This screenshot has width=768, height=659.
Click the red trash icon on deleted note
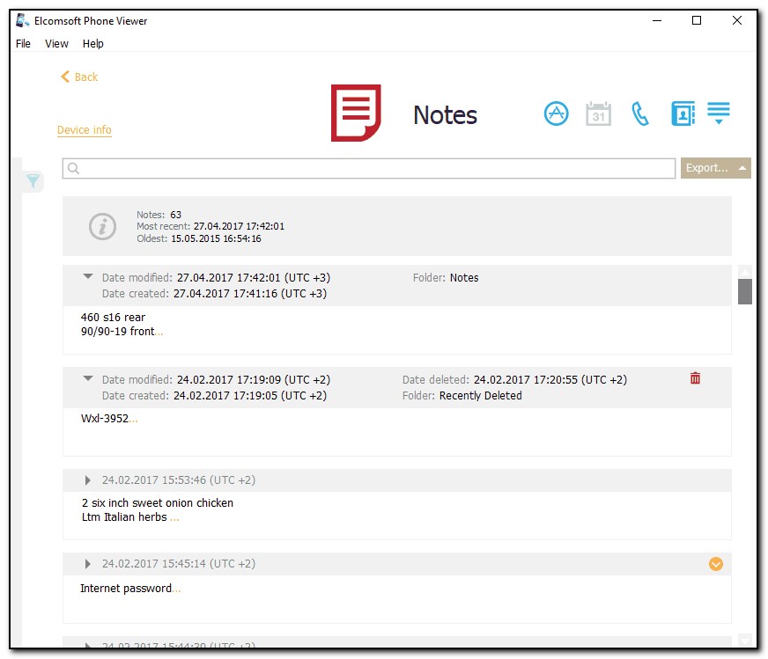(695, 378)
